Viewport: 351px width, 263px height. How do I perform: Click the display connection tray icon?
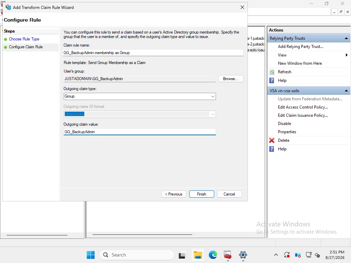pyautogui.click(x=308, y=255)
